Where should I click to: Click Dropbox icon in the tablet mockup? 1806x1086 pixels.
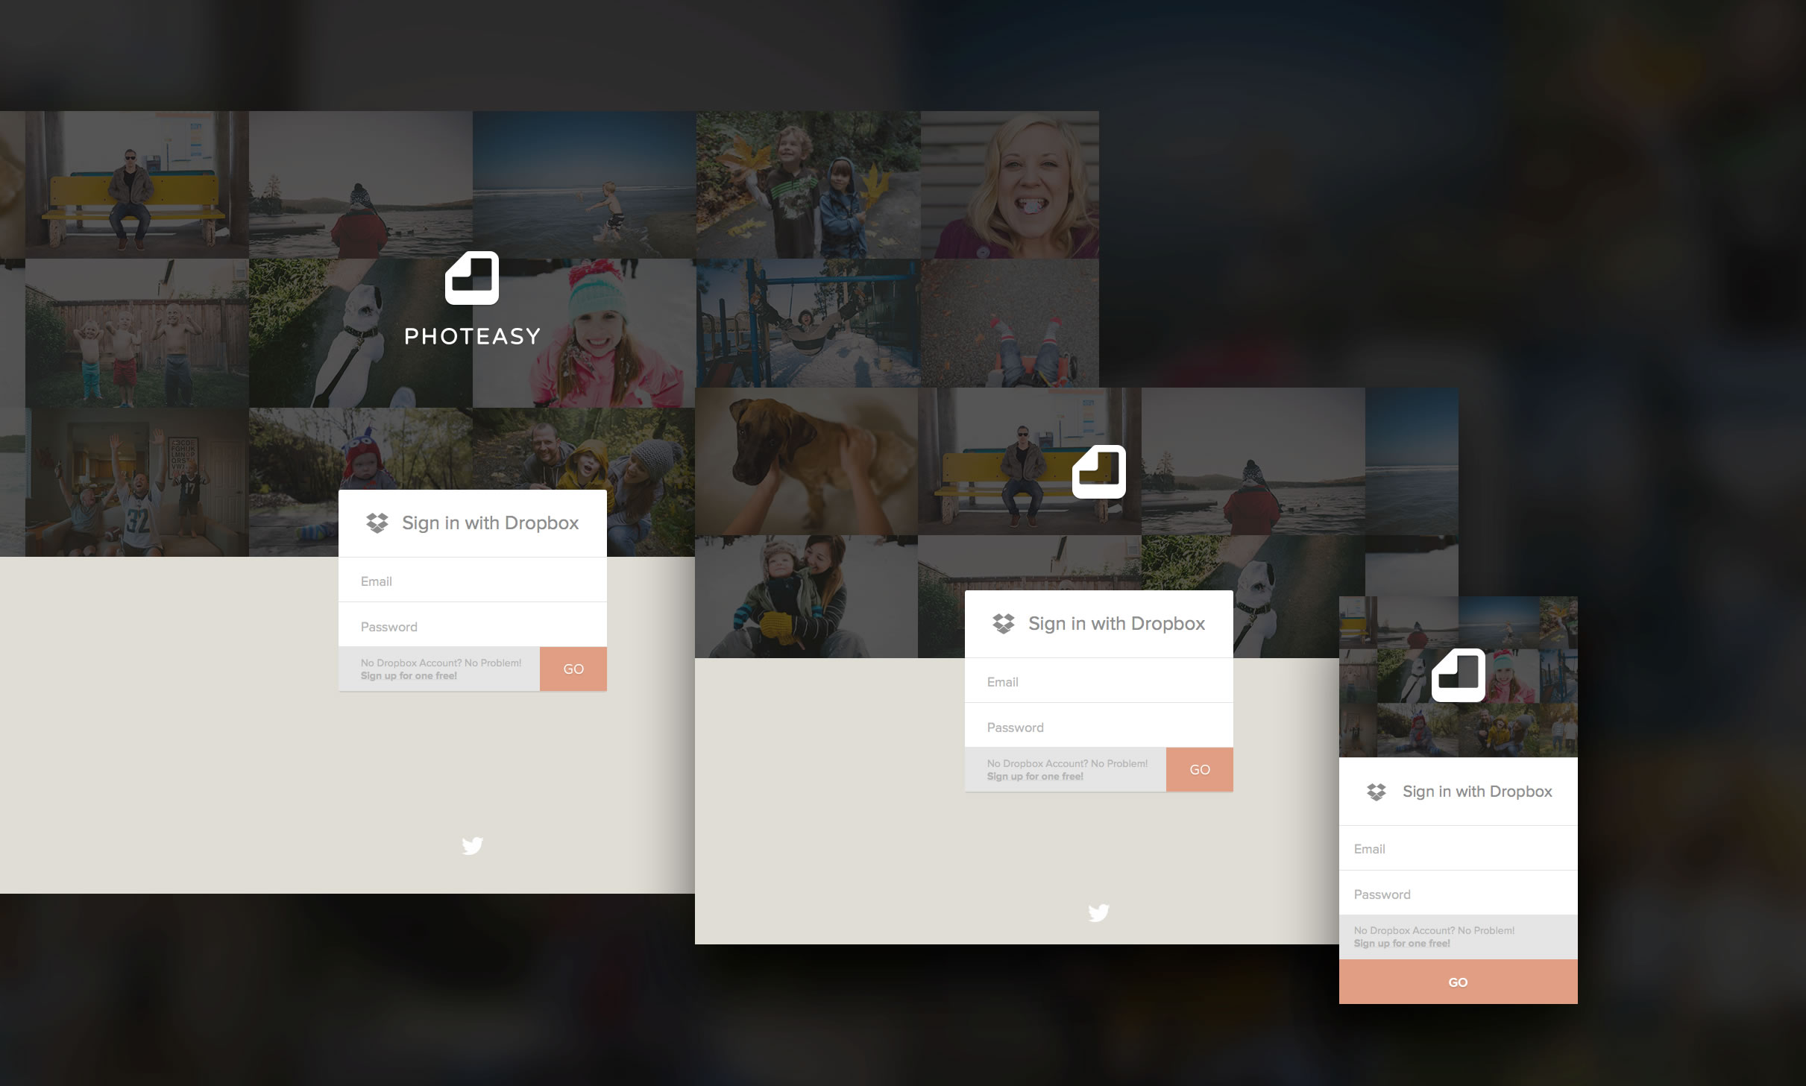point(1004,624)
